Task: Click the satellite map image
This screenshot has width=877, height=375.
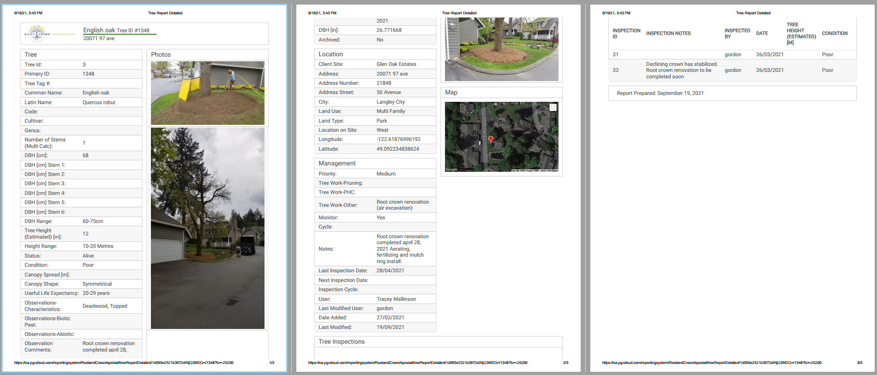Action: [501, 137]
